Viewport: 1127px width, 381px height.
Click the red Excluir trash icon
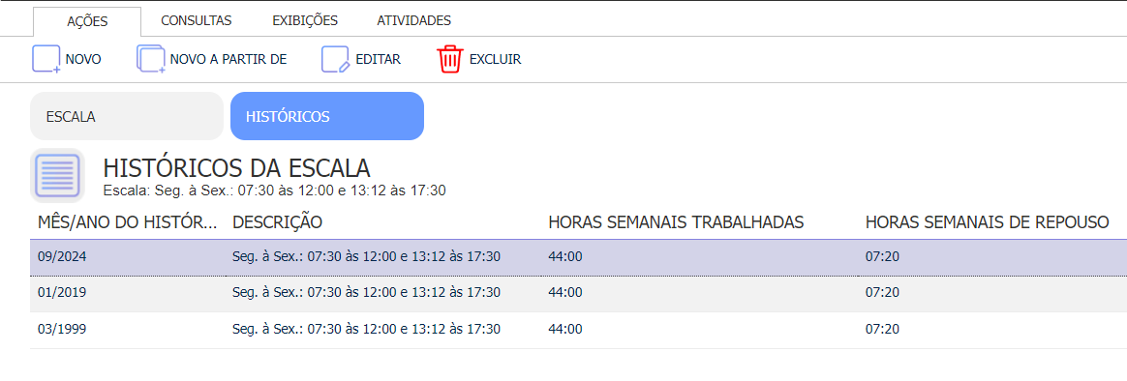pyautogui.click(x=450, y=59)
